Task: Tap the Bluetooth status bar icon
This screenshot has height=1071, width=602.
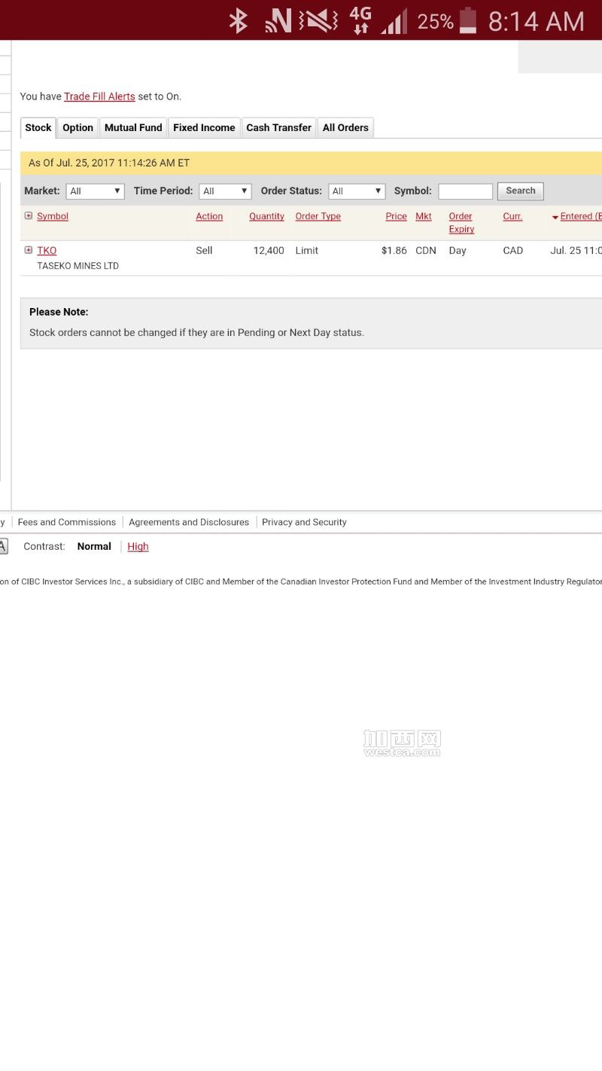Action: (239, 20)
